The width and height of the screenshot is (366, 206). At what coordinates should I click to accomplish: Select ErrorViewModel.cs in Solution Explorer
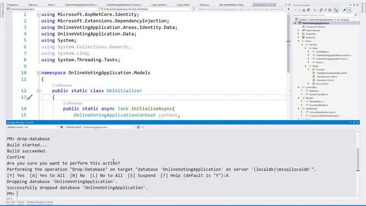319,105
